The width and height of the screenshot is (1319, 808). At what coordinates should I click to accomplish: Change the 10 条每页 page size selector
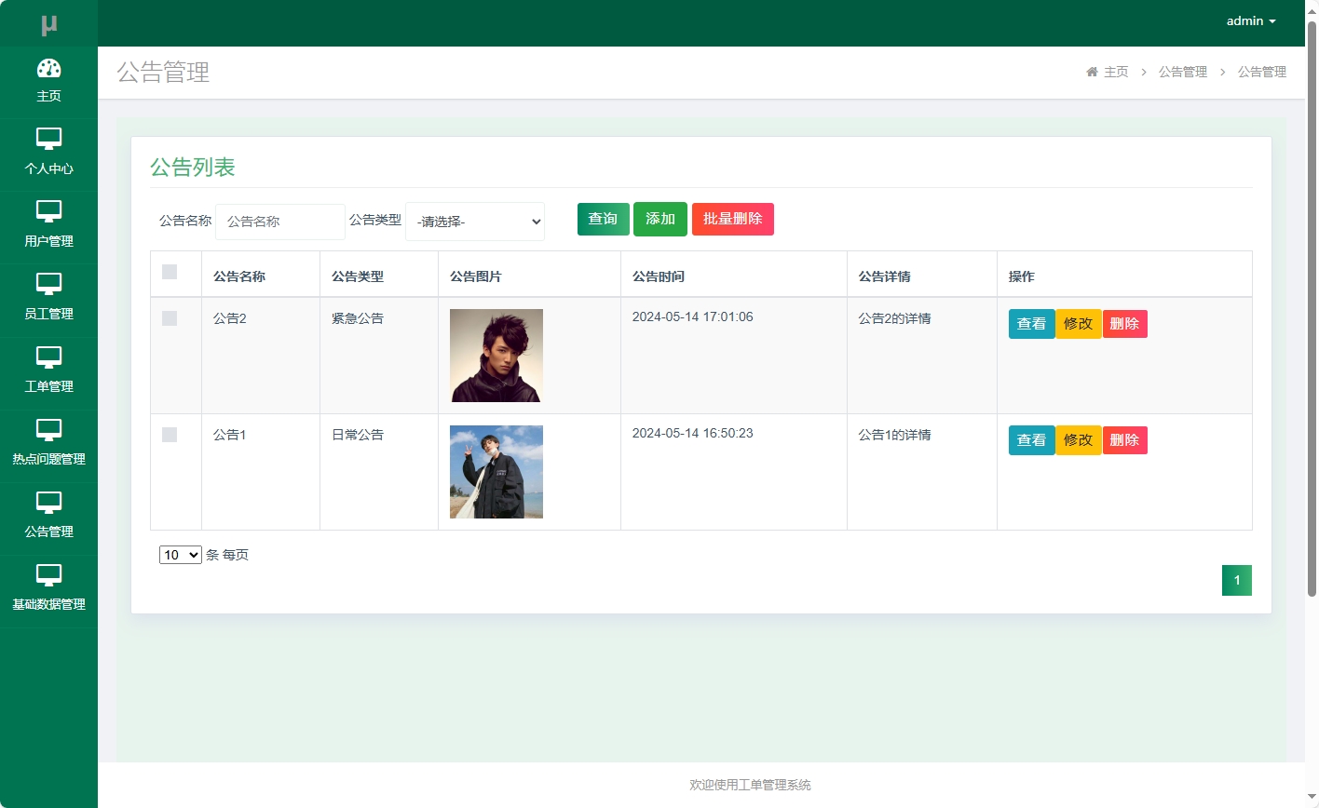click(x=180, y=554)
